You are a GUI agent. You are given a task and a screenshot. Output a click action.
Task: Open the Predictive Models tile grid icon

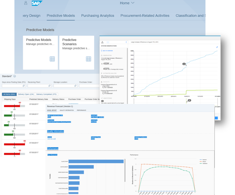[x=52, y=59]
